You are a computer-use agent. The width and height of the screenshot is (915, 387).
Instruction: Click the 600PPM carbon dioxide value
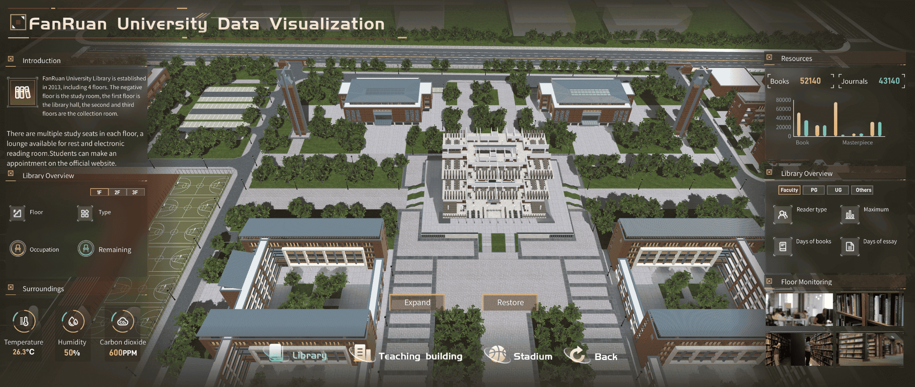[x=123, y=353]
